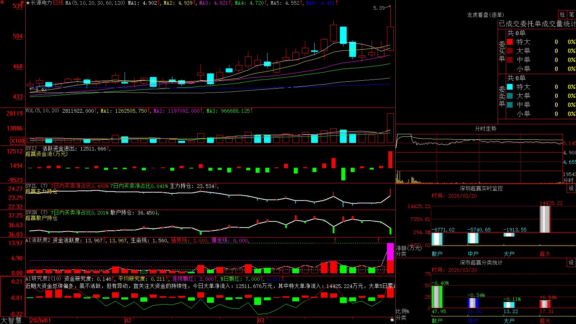This screenshot has height=324, width=576.
Task: Open settings 设 for 深市超赢分类统计
Action: tap(571, 262)
